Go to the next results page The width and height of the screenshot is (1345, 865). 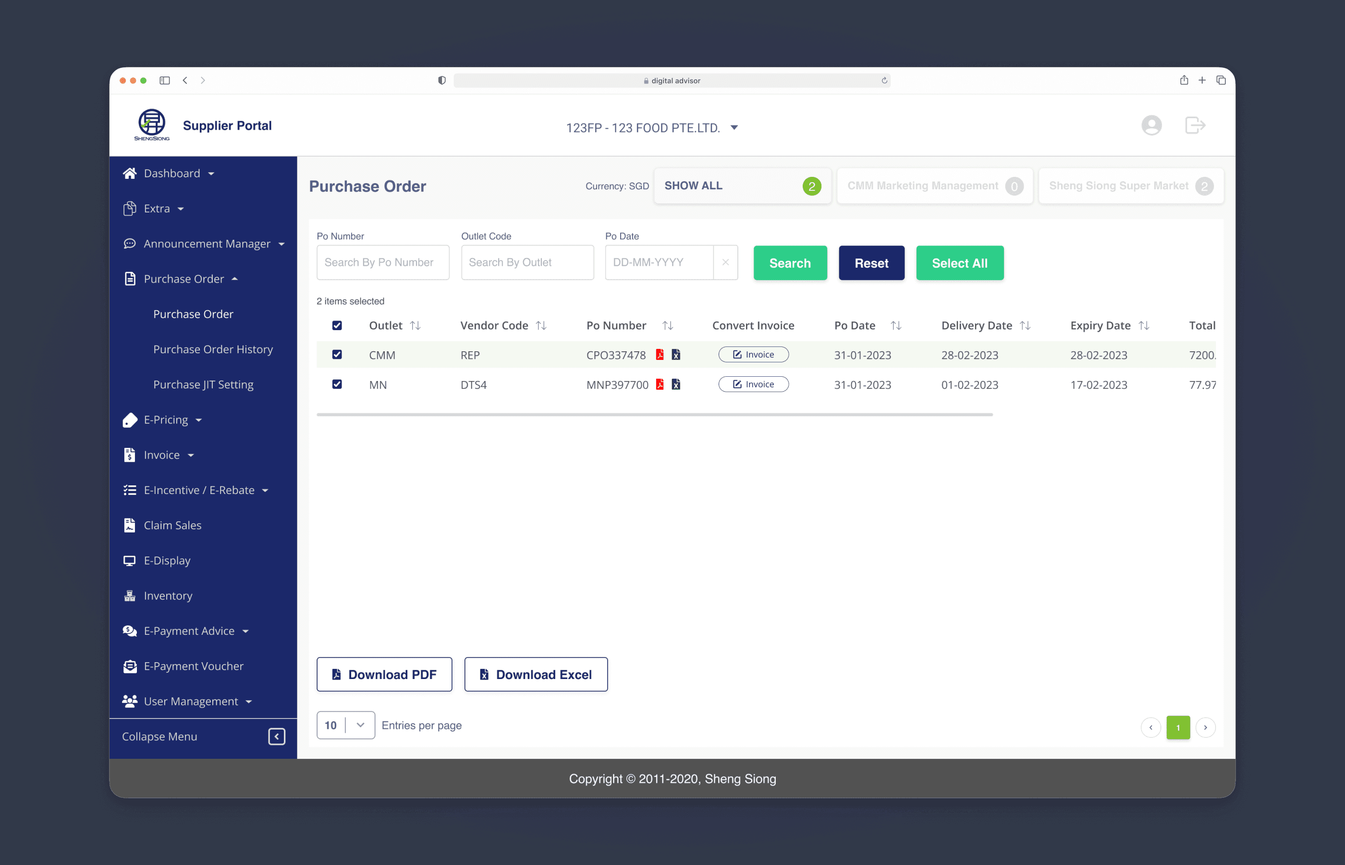(x=1205, y=728)
